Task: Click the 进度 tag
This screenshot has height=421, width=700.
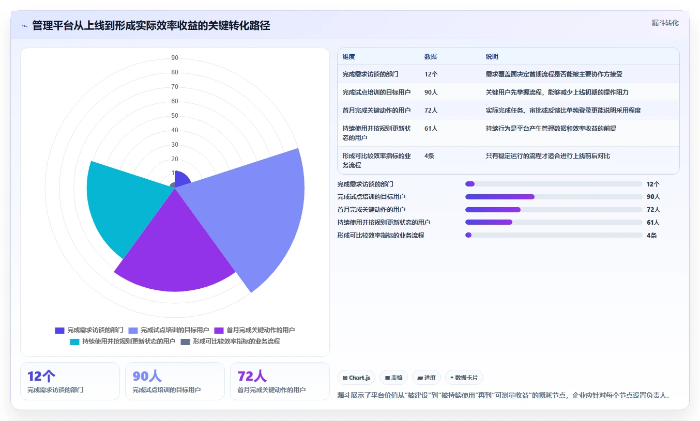Action: click(427, 378)
